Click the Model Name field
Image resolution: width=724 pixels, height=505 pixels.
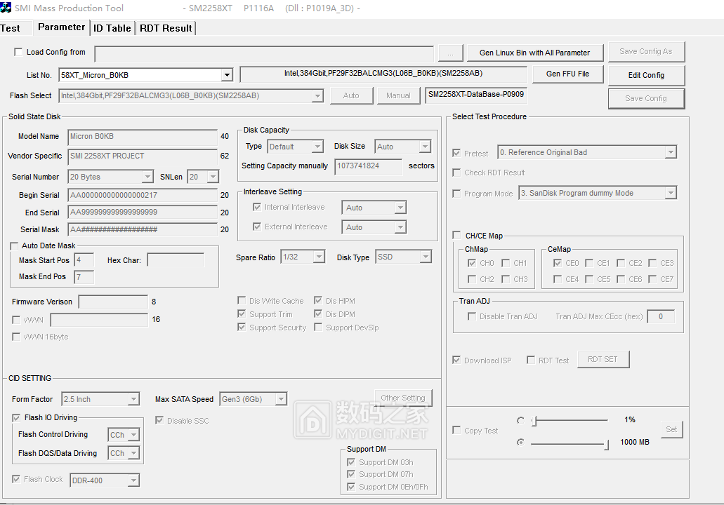coord(143,137)
